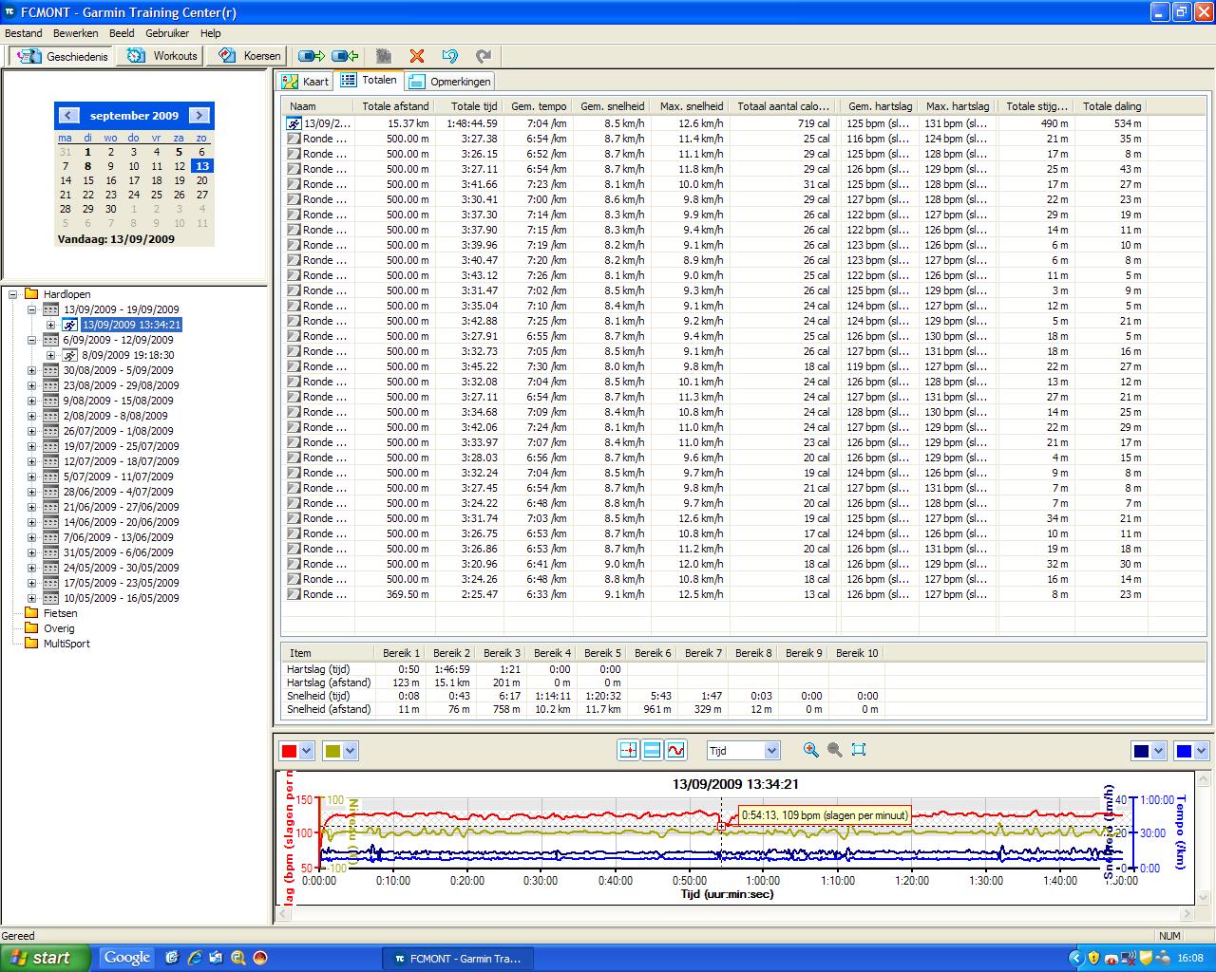Select the Overig folder
The width and height of the screenshot is (1216, 972).
click(59, 628)
